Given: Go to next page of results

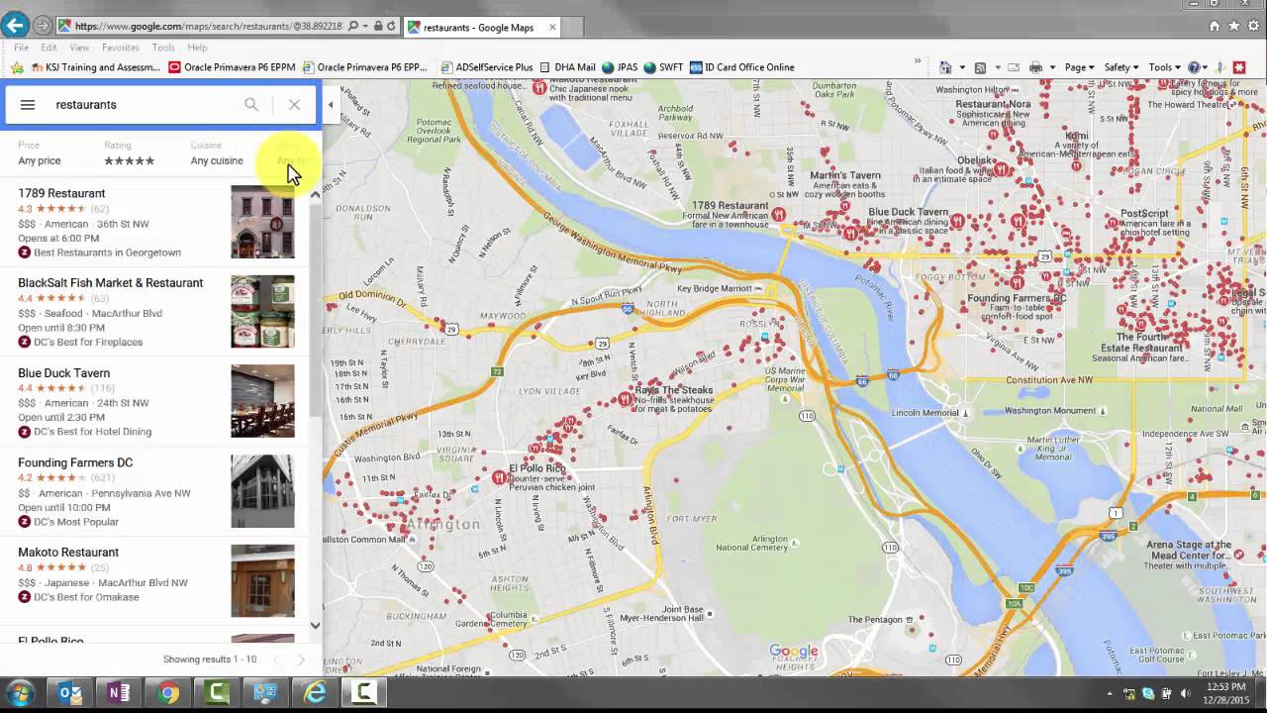Looking at the screenshot, I should point(301,660).
